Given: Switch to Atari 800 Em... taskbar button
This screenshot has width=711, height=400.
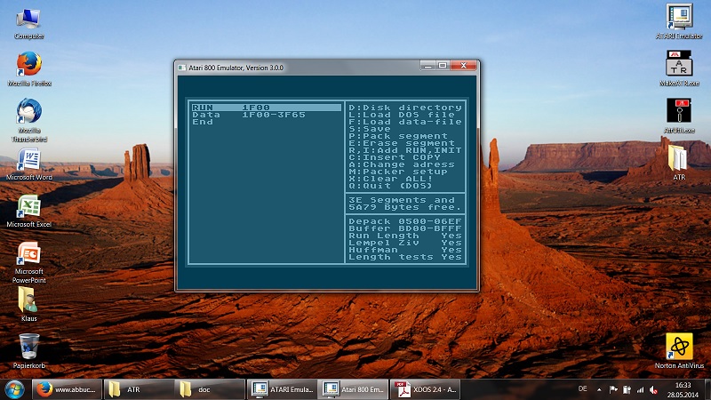Looking at the screenshot, I should point(353,389).
